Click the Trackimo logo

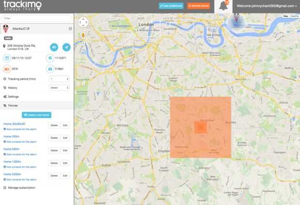click(x=23, y=5)
